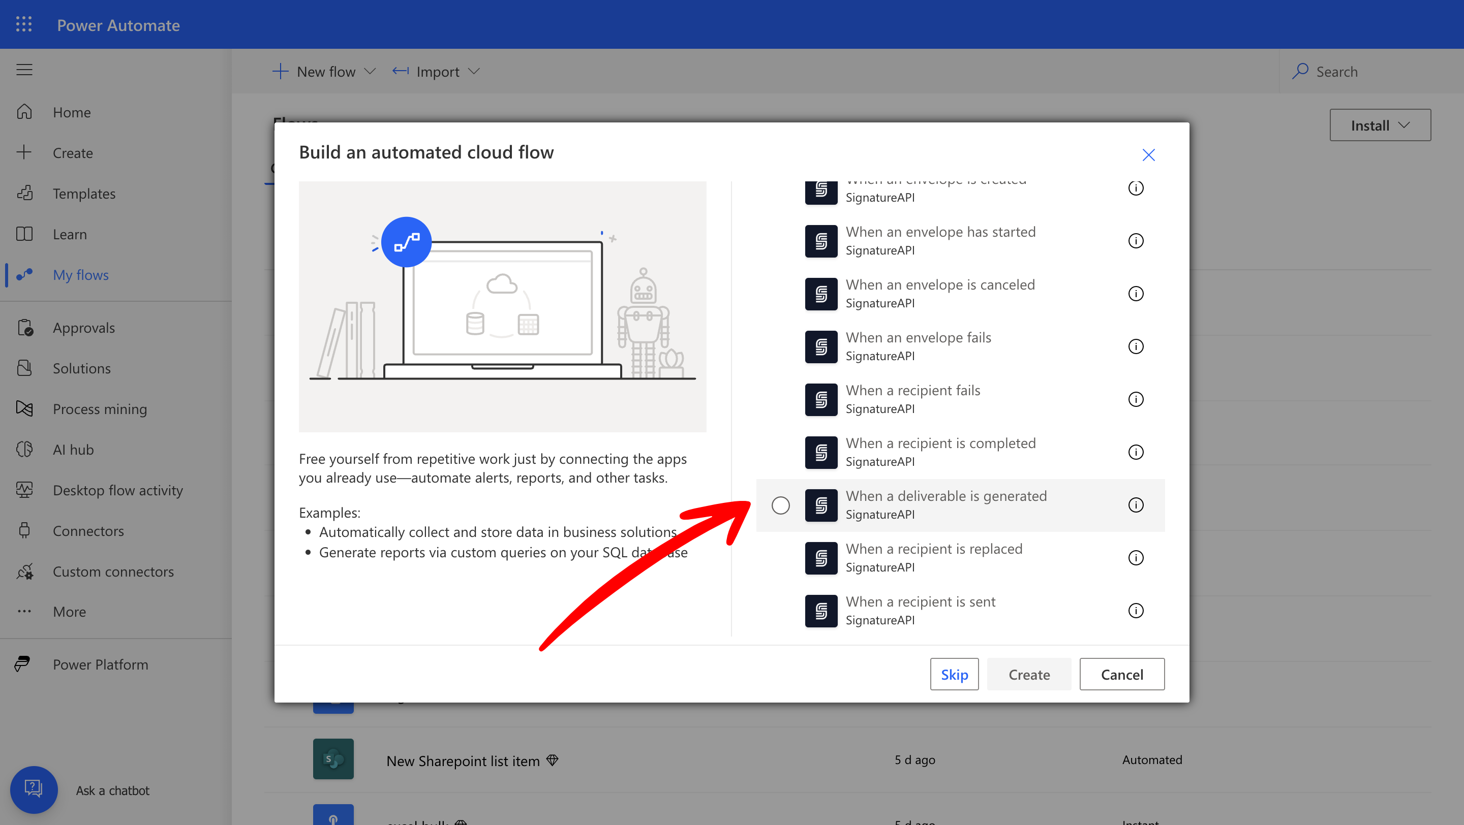Viewport: 1464px width, 825px height.
Task: Select the deliverable is generated radio button
Action: coord(780,505)
